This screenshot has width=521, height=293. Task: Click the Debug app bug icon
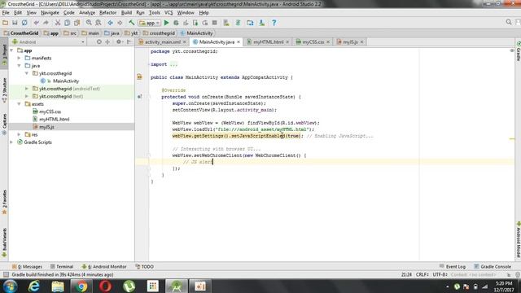point(176,23)
